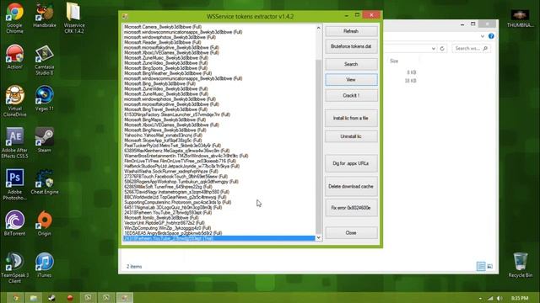Launch TeamSpeak 3 Client desktop icon
Viewport: 540px width, 303px height.
(14, 268)
